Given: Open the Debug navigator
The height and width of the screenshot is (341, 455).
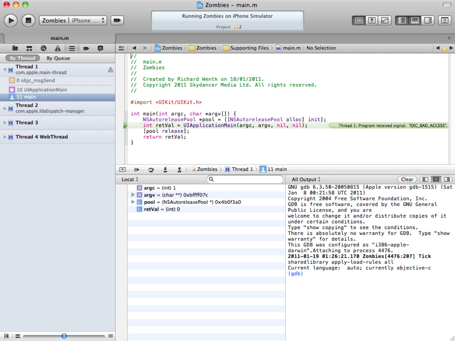Looking at the screenshot, I should (72, 48).
